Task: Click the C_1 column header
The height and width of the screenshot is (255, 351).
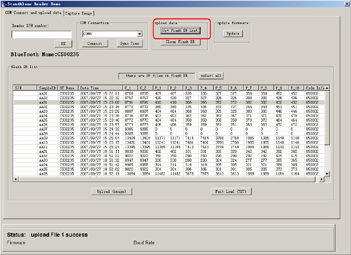Action: coord(130,88)
